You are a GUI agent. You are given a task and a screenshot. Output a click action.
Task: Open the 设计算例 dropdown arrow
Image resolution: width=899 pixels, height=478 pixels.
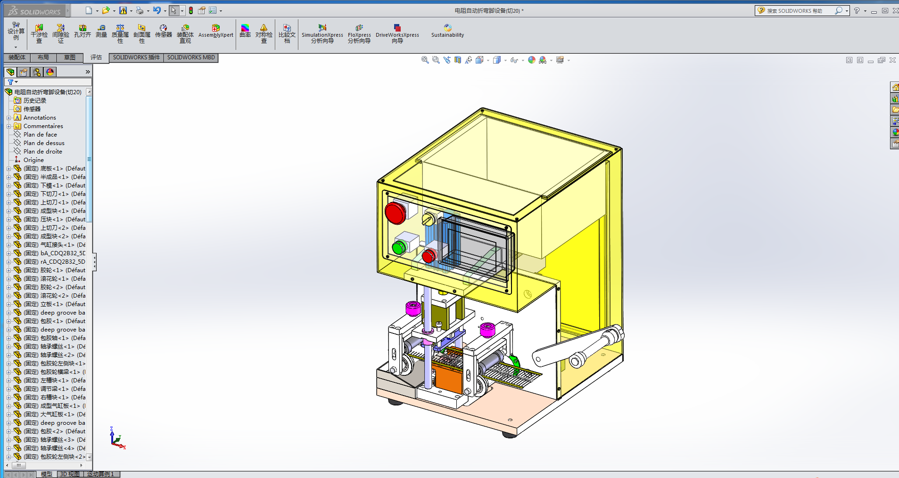point(16,47)
